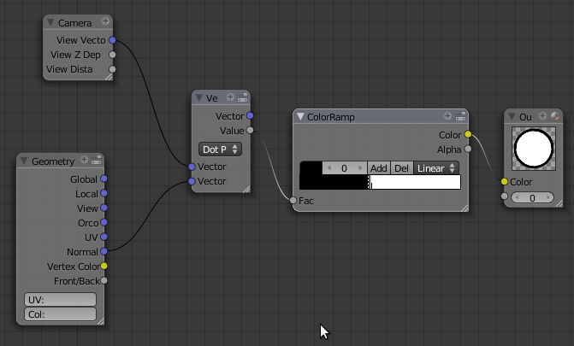Click the Del color stop button
The image size is (574, 346).
point(401,168)
